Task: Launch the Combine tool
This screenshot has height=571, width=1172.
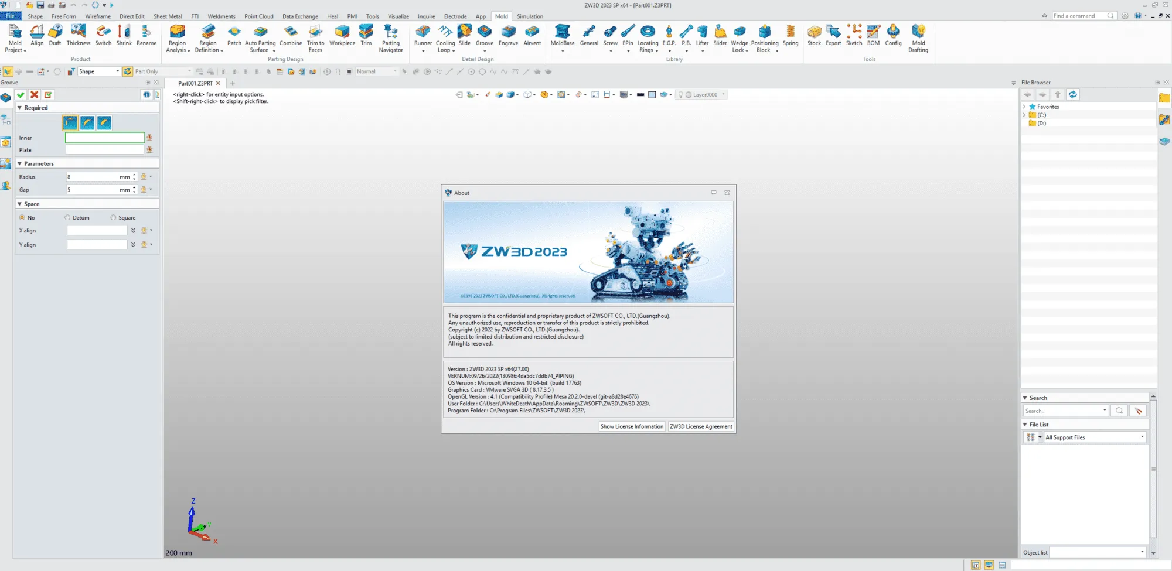Action: pos(291,35)
